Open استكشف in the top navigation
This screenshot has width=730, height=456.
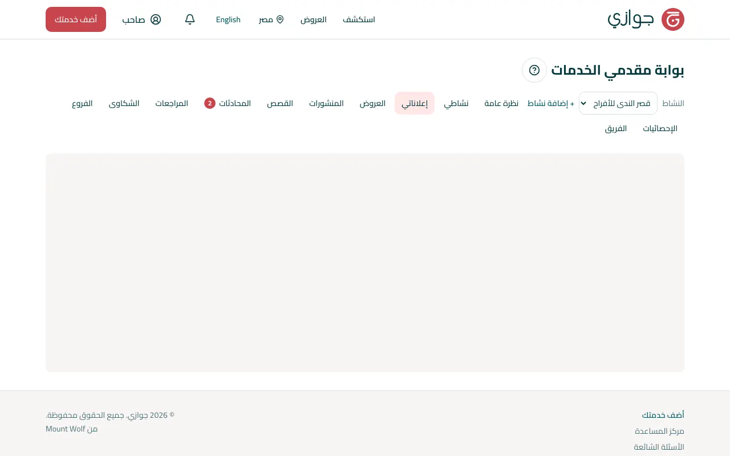coord(359,19)
